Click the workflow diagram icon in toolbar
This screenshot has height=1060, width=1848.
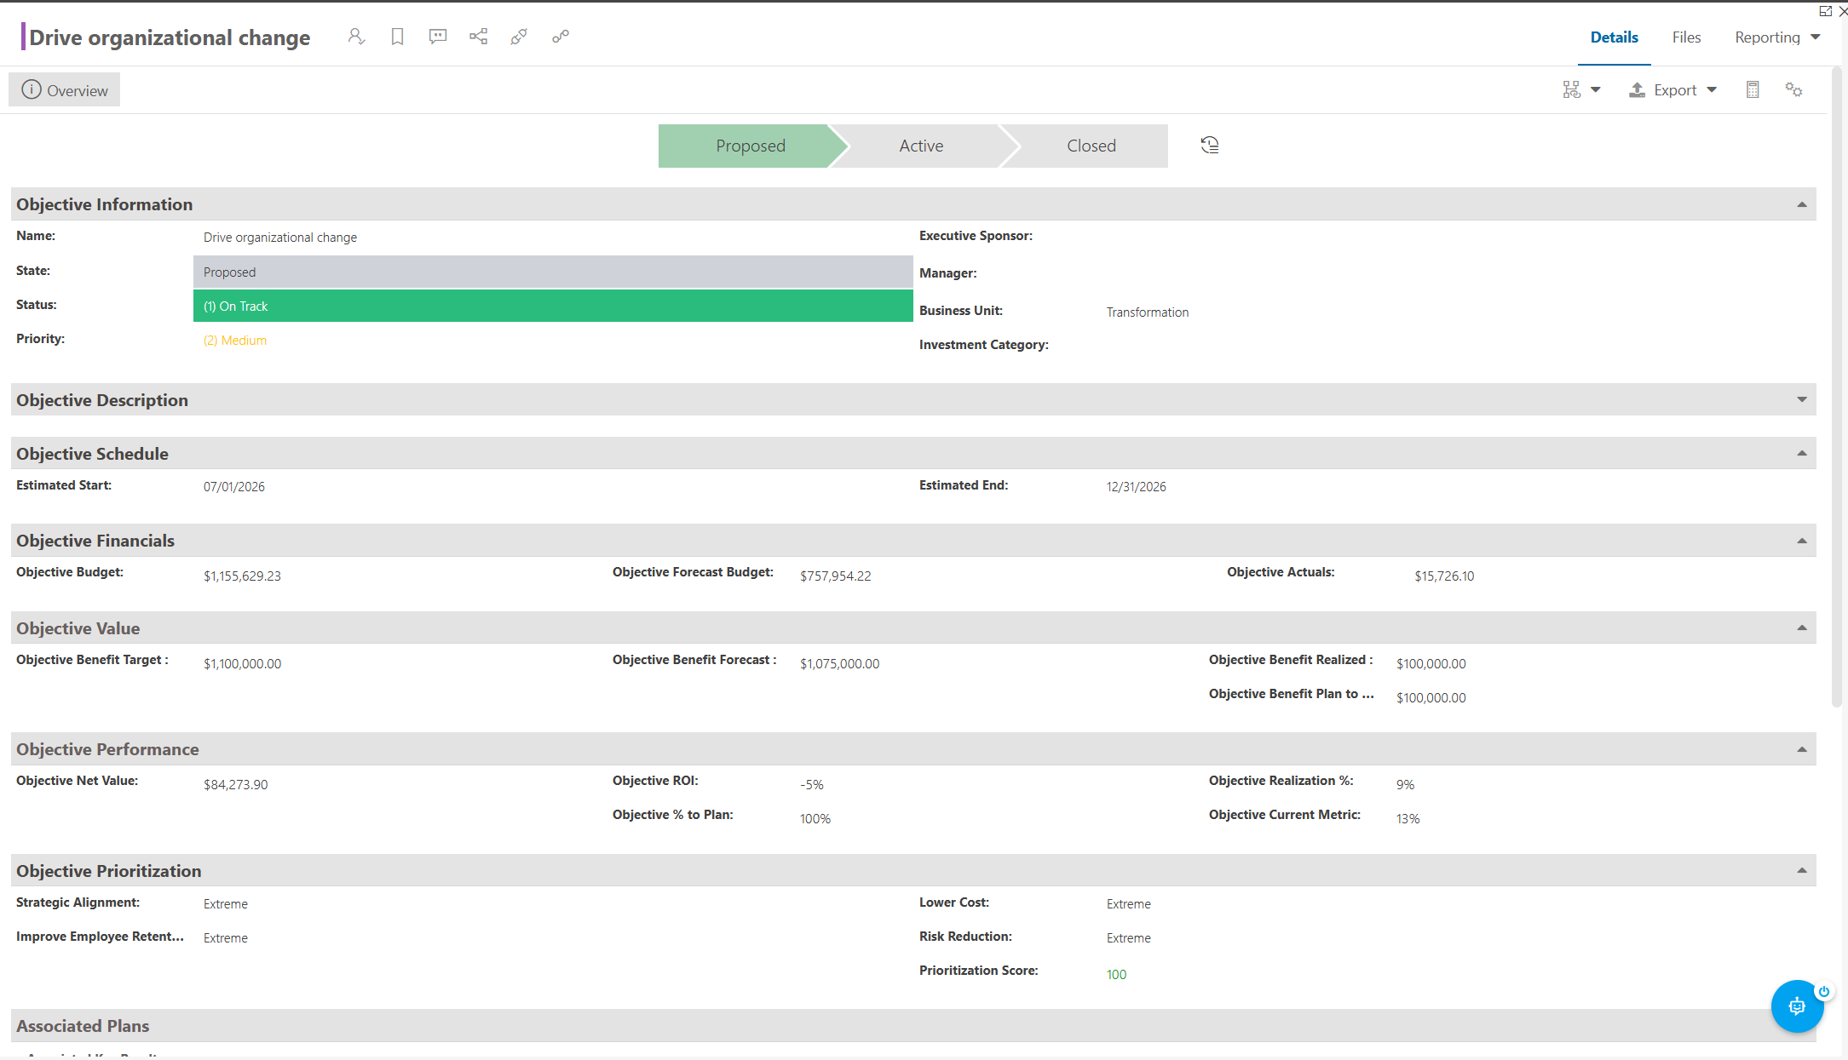tap(1572, 90)
